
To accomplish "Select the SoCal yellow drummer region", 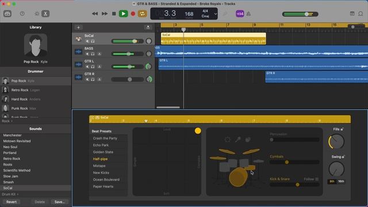I will pyautogui.click(x=213, y=39).
